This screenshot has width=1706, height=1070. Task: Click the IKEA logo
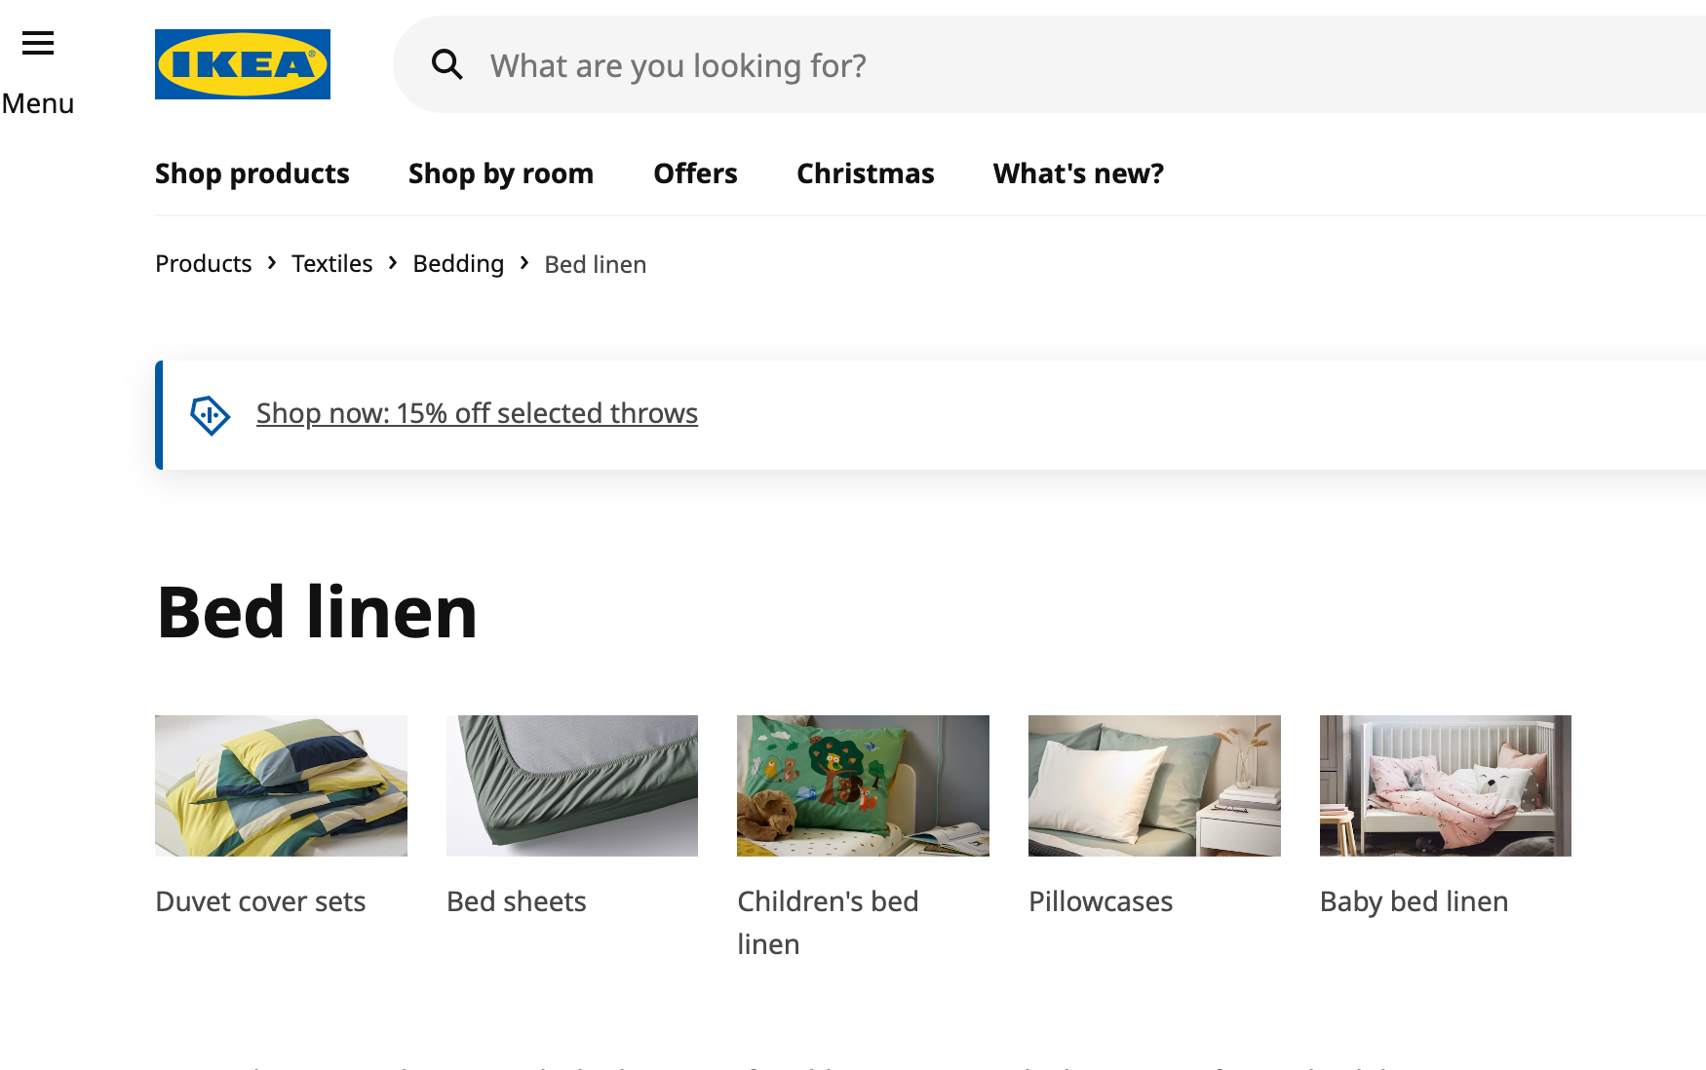[243, 64]
